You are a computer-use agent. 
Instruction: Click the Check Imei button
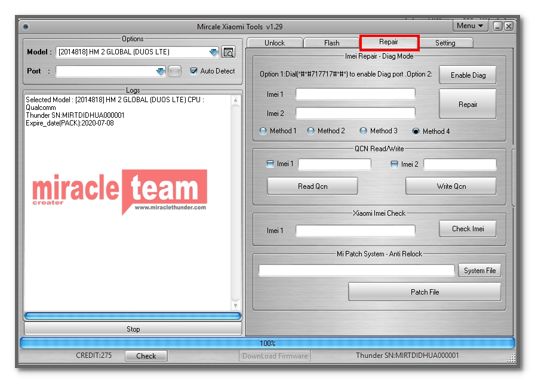[x=468, y=229]
